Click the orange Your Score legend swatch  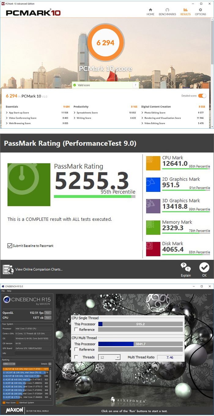(x=4, y=403)
